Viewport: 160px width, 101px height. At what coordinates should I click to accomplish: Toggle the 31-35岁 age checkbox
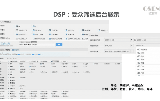pos(67,30)
